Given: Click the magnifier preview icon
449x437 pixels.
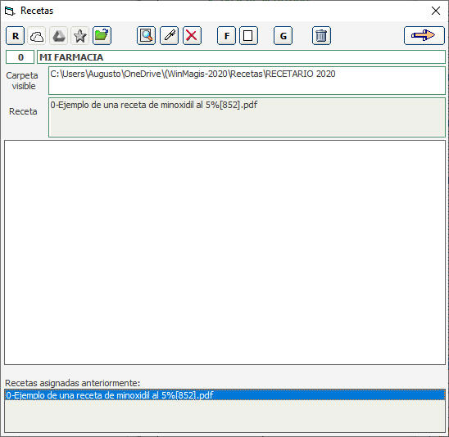Looking at the screenshot, I should 147,36.
